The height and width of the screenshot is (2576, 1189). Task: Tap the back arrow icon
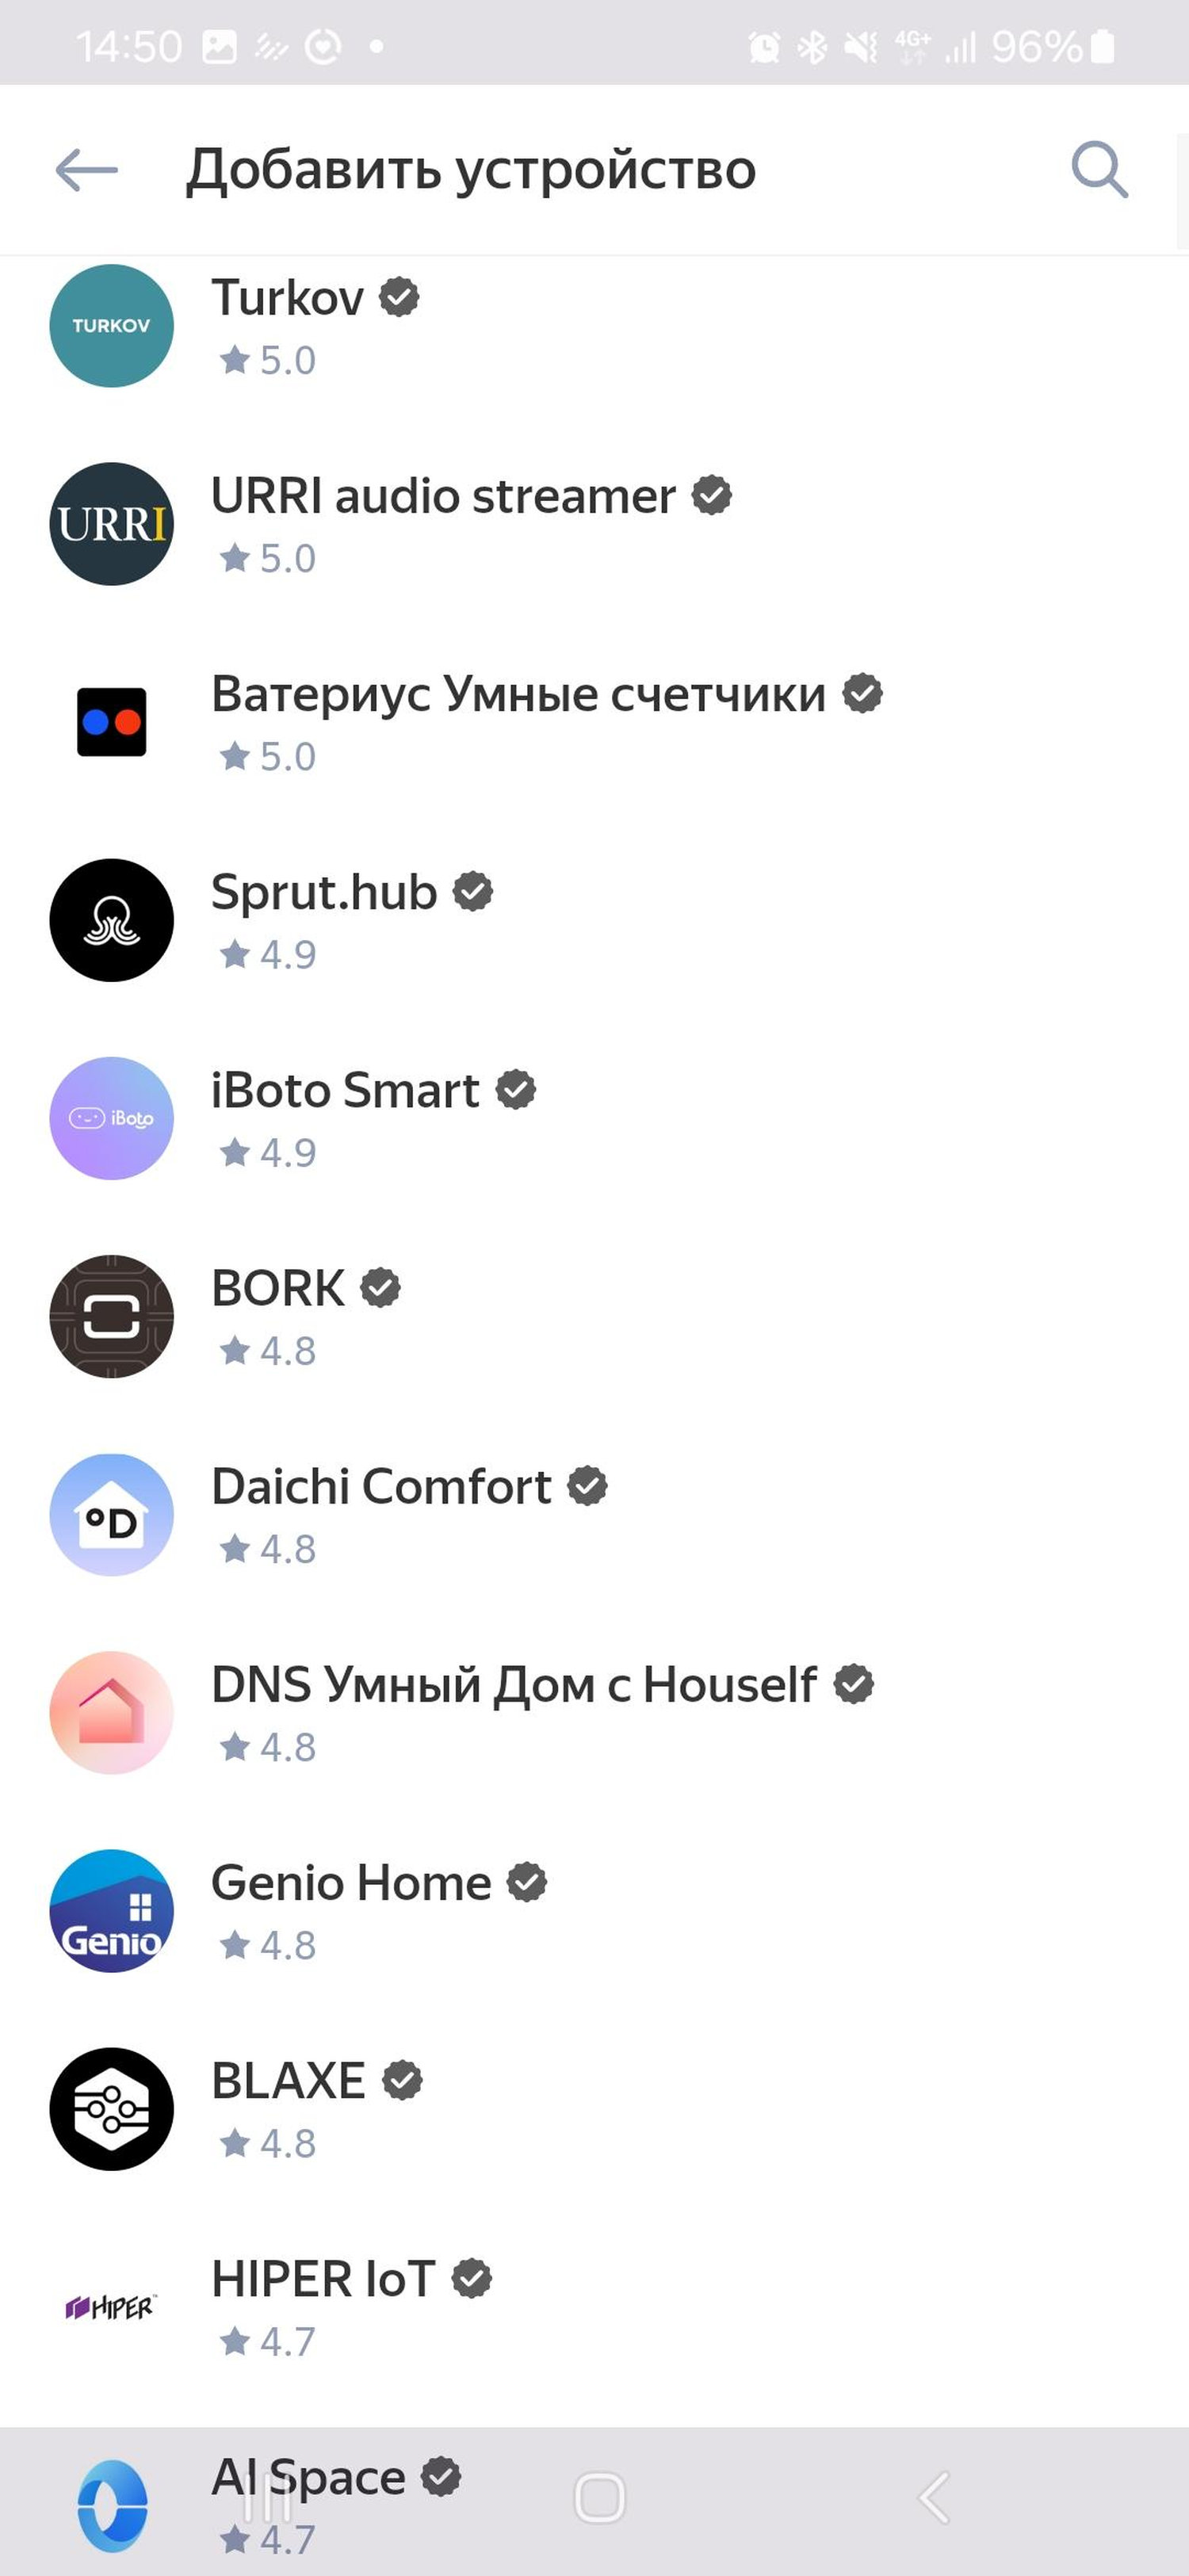point(86,170)
